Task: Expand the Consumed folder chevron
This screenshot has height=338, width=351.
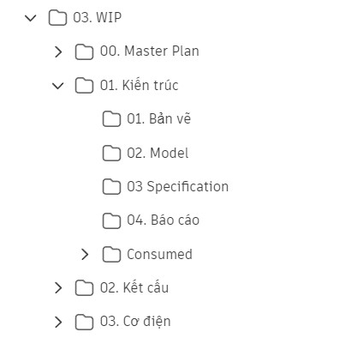Action: 85,254
